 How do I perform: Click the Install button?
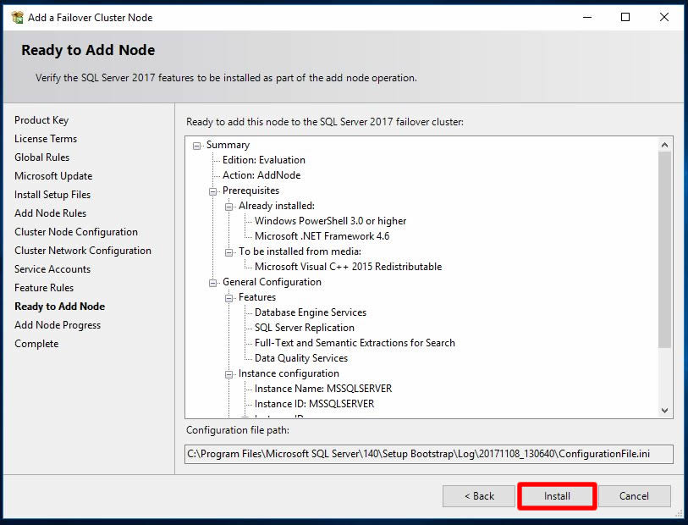pyautogui.click(x=557, y=496)
